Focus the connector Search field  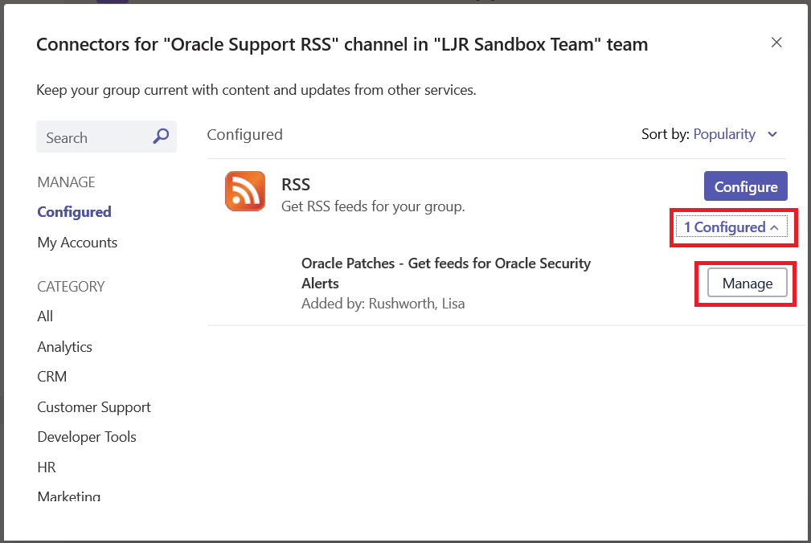click(x=107, y=137)
